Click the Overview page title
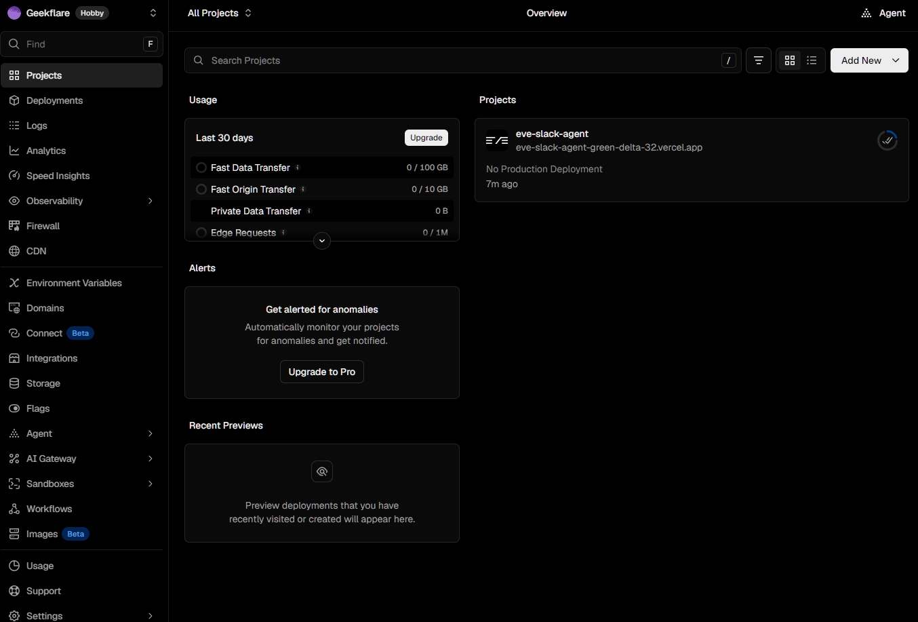 pyautogui.click(x=546, y=13)
